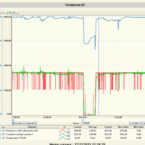
Task: Click the duration input field
Action: click(x=87, y=123)
